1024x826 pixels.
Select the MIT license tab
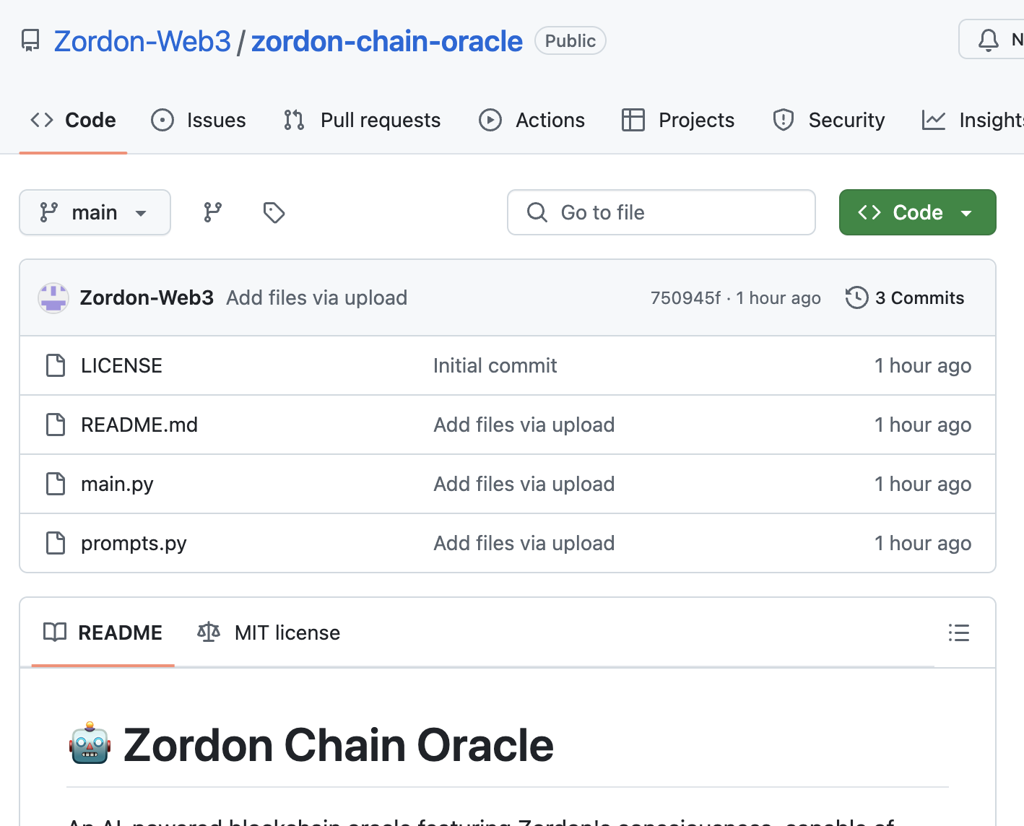coord(269,633)
